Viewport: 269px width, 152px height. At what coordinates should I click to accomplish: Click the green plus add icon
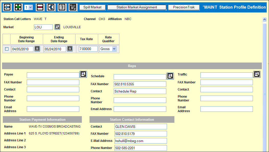pyautogui.click(x=18, y=7)
